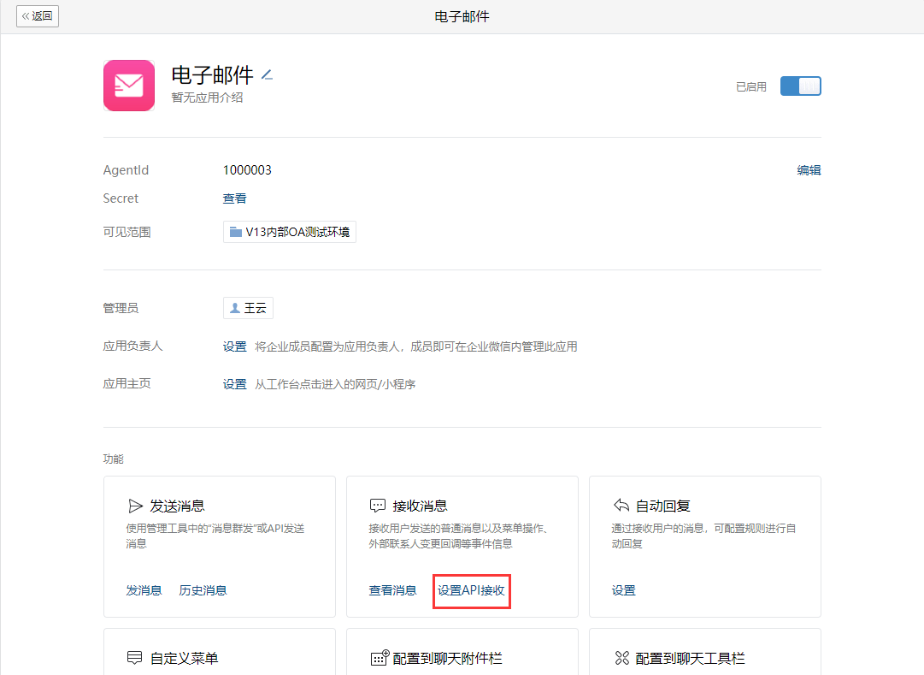Click the 发送消息 paper plane icon
Viewport: 924px width, 675px height.
coord(135,506)
